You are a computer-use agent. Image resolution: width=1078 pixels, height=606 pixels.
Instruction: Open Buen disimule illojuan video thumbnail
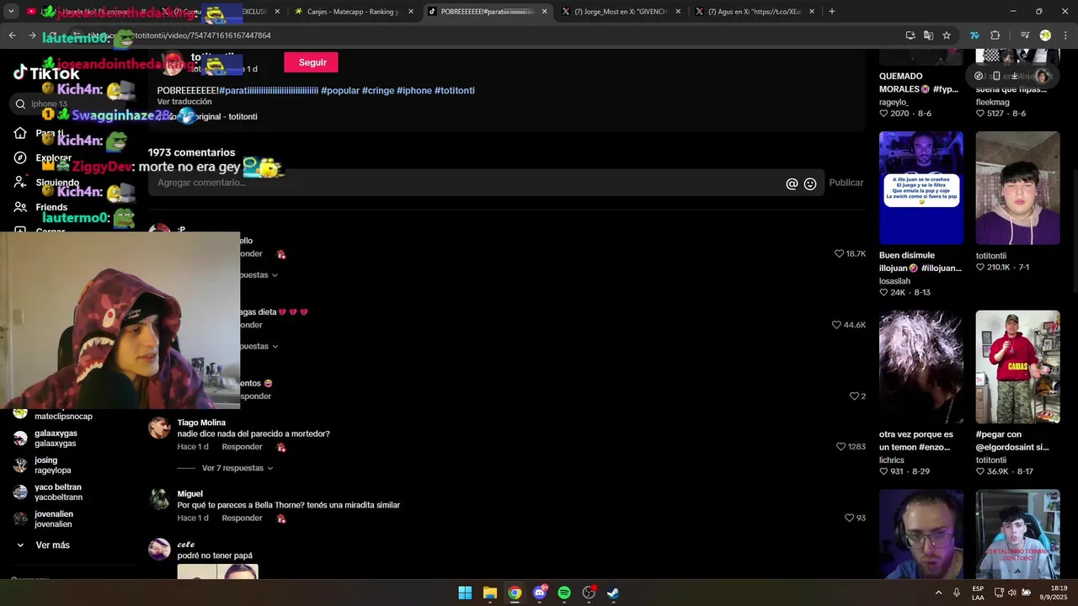pos(921,188)
